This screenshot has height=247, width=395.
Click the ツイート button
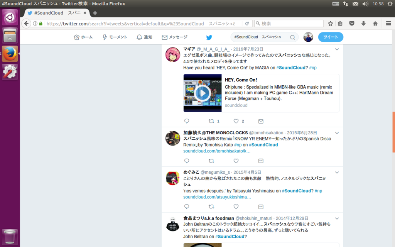tap(331, 37)
